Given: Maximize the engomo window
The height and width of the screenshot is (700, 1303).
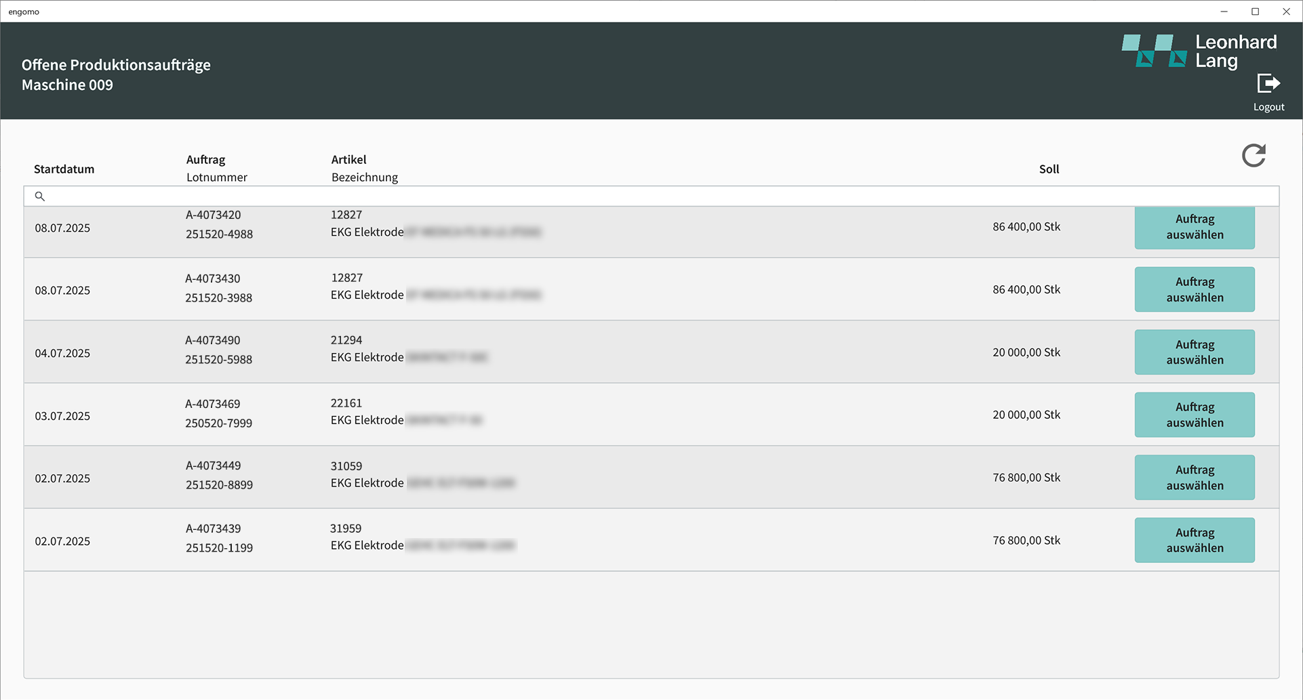Looking at the screenshot, I should (x=1255, y=12).
